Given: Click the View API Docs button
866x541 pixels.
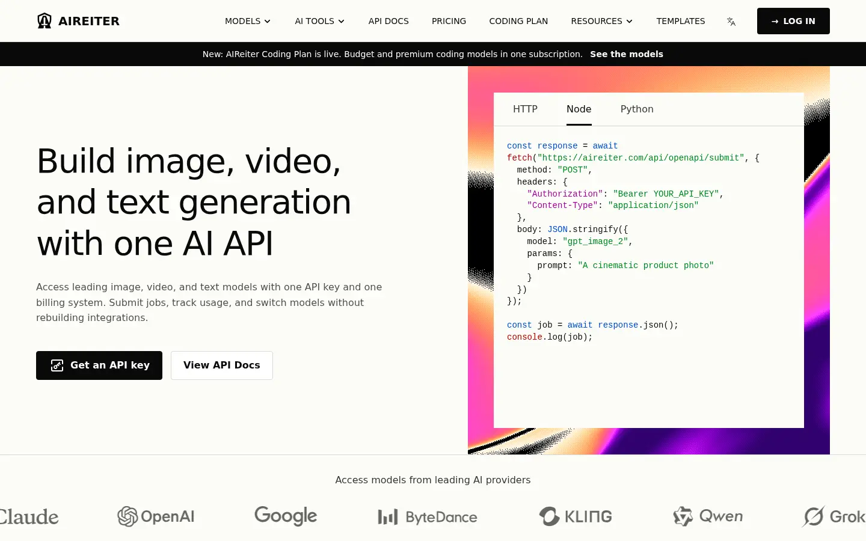Looking at the screenshot, I should (222, 365).
